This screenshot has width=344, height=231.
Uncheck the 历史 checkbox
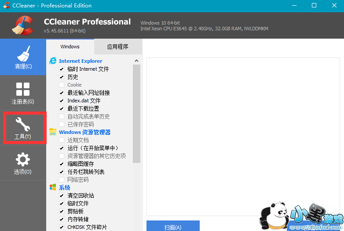[x=62, y=77]
